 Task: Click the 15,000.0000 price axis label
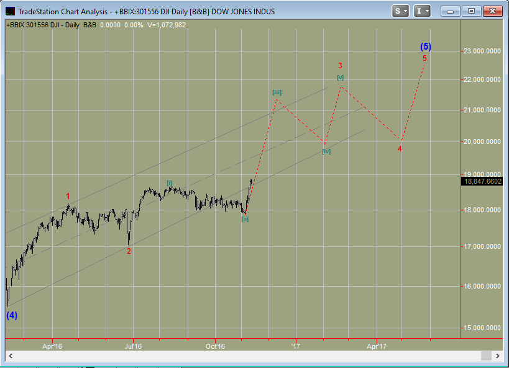(x=482, y=328)
